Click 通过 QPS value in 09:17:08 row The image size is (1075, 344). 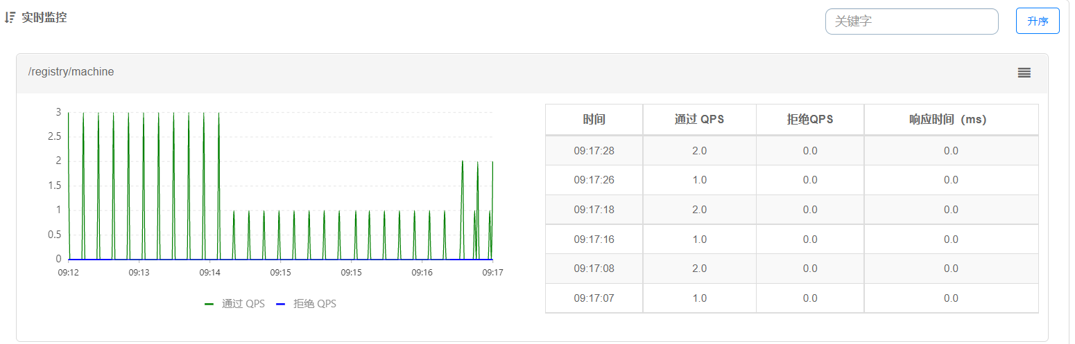699,269
